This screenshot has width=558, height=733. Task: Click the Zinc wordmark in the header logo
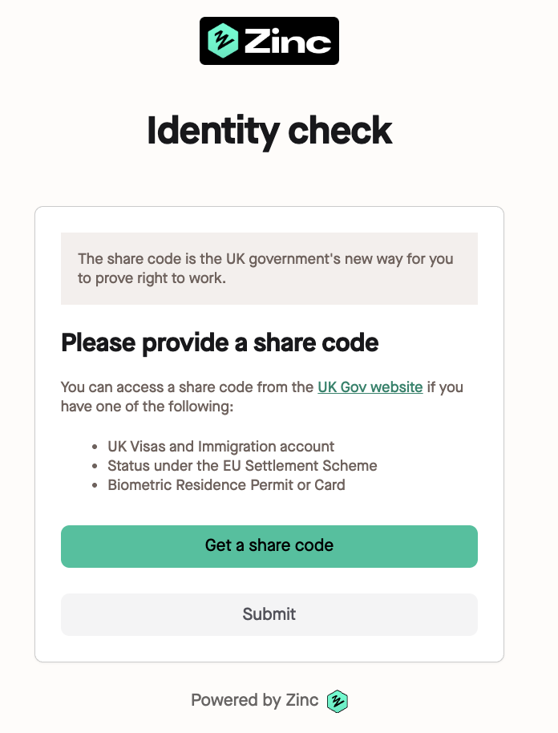(287, 41)
